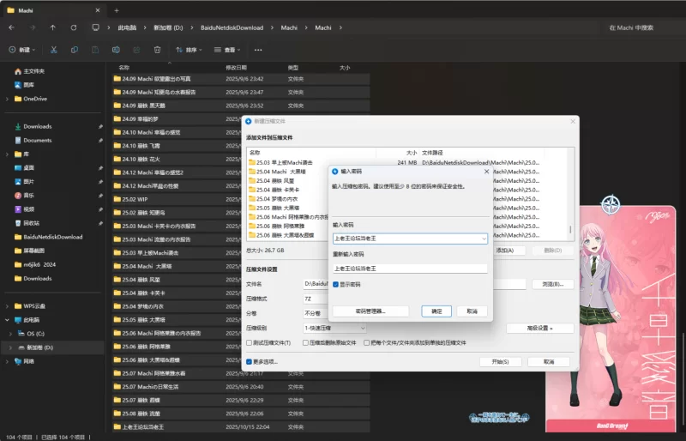Expand the OneDrive tree node in the sidebar
686x441 pixels.
point(7,99)
